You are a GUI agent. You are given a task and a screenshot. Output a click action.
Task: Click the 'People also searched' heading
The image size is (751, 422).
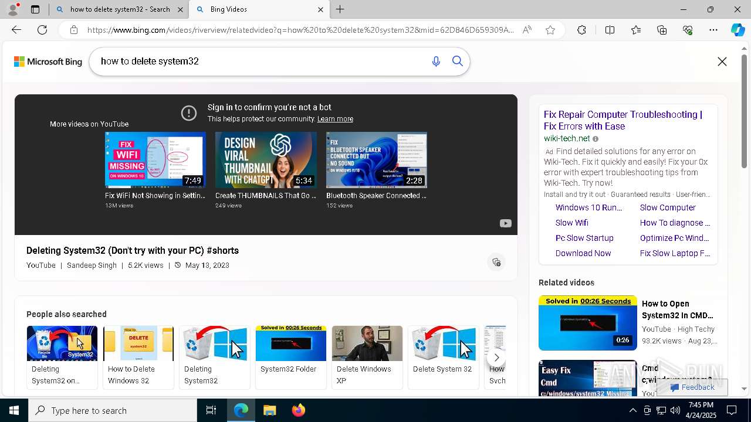coord(66,314)
